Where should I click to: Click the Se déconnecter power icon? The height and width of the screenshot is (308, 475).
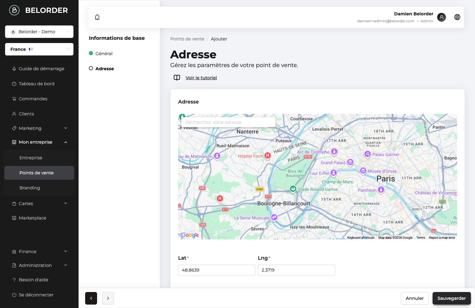click(x=14, y=295)
